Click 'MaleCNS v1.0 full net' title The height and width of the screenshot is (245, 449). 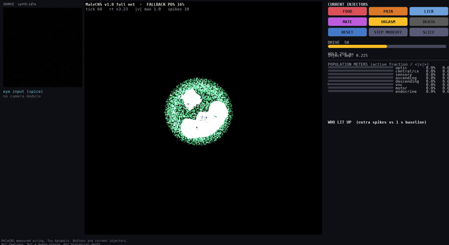(x=110, y=4)
